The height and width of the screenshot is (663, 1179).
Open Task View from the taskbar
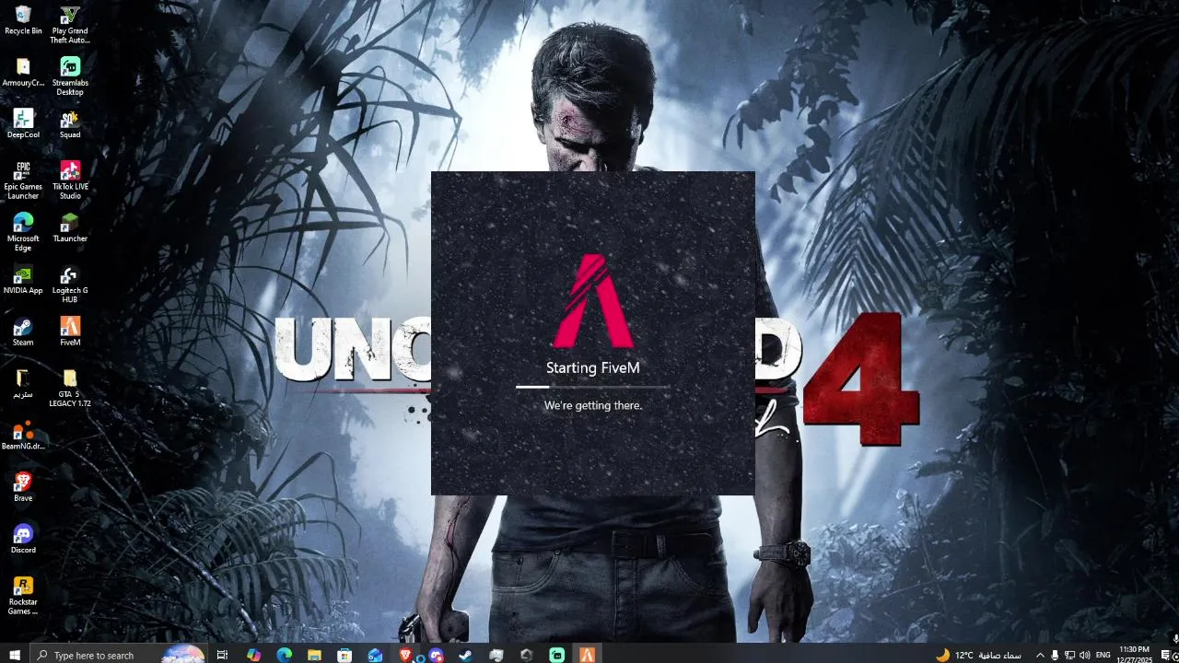[x=222, y=655]
